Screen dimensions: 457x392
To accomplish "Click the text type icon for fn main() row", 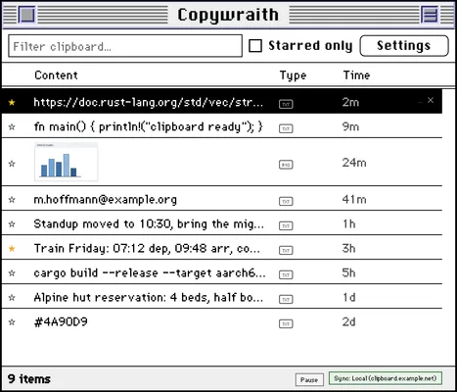I will [x=286, y=128].
